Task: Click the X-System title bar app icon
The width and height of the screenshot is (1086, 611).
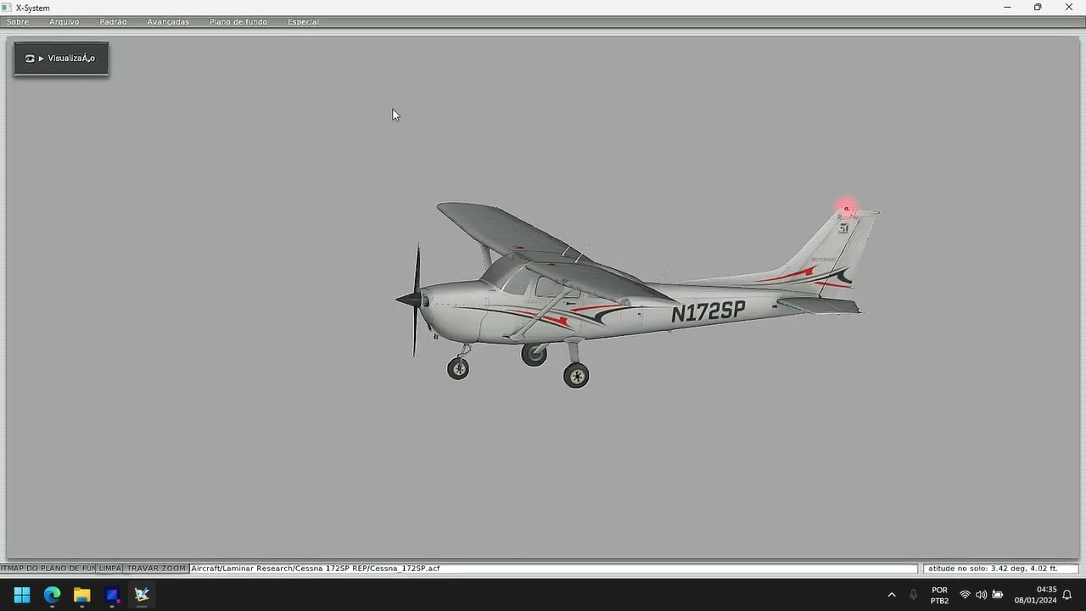Action: [7, 8]
